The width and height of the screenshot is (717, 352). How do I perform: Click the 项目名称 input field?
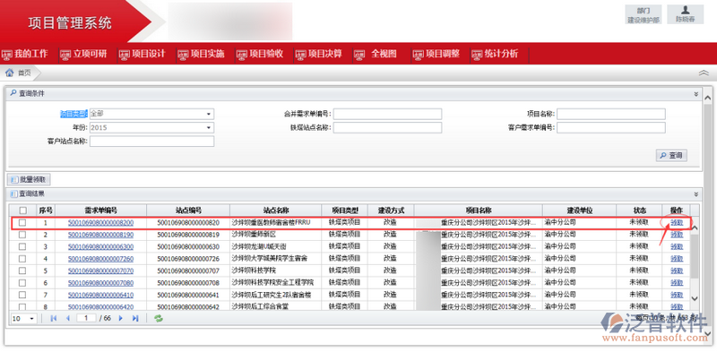pos(611,114)
